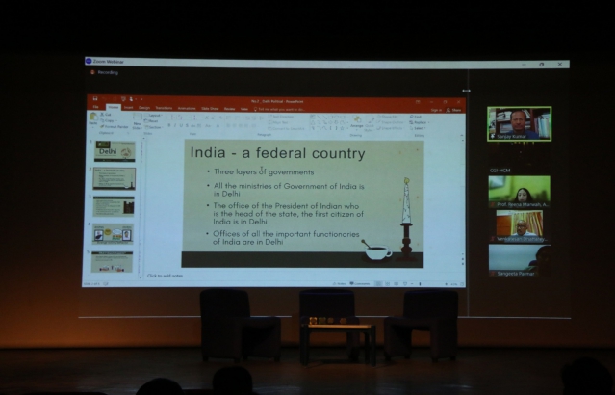615x395 pixels.
Task: Open the Shape Outline dropdown
Action: (391, 122)
